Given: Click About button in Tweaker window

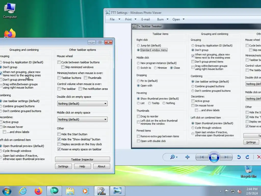Looking at the screenshot, I should pos(101,166).
